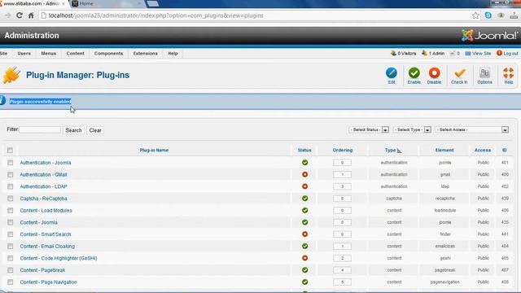521x293 pixels.
Task: Open the Help menu in menu bar
Action: [173, 54]
